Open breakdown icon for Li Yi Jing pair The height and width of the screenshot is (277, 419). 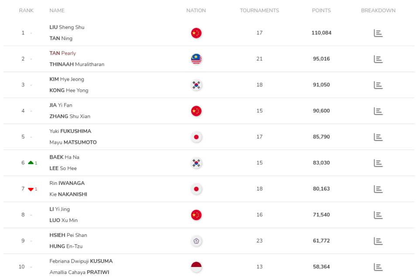click(x=378, y=215)
